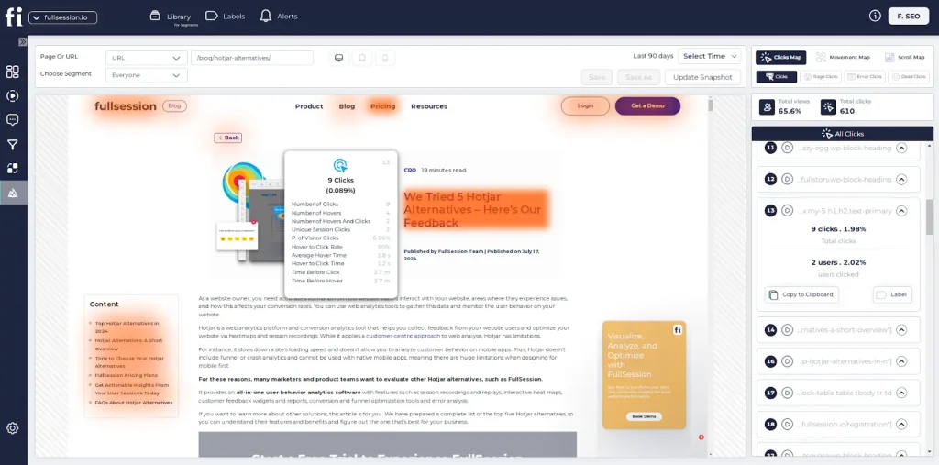
Task: Open session recordings play icon in sidebar
Action: point(12,96)
